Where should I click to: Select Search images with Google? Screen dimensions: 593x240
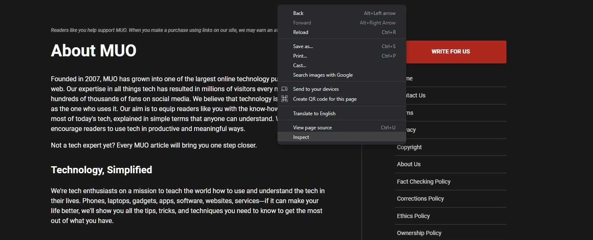(x=323, y=75)
